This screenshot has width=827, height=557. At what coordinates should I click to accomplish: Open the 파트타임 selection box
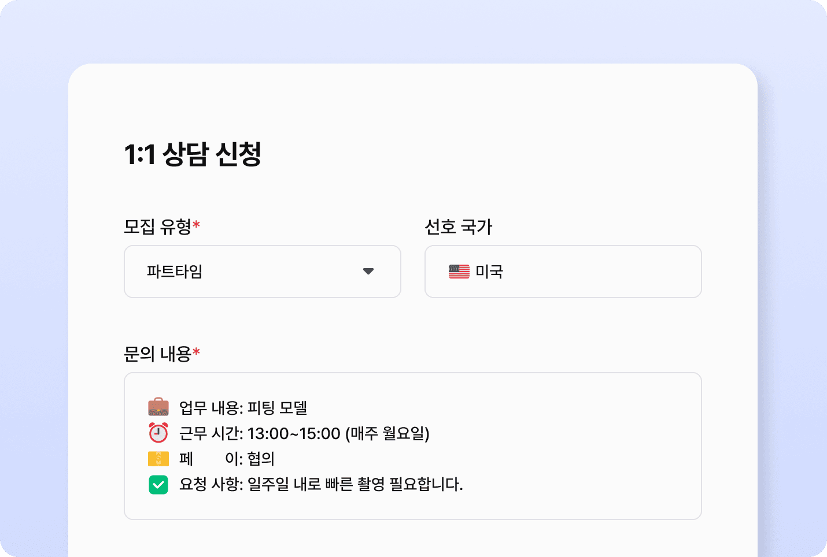[263, 272]
